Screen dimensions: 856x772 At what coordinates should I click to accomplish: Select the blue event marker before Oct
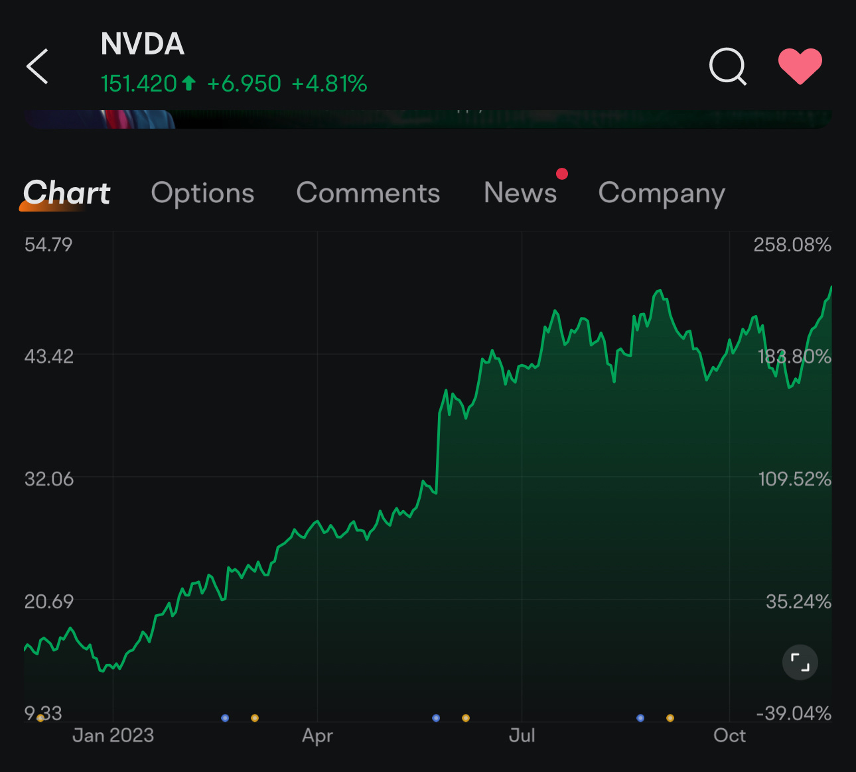point(640,718)
